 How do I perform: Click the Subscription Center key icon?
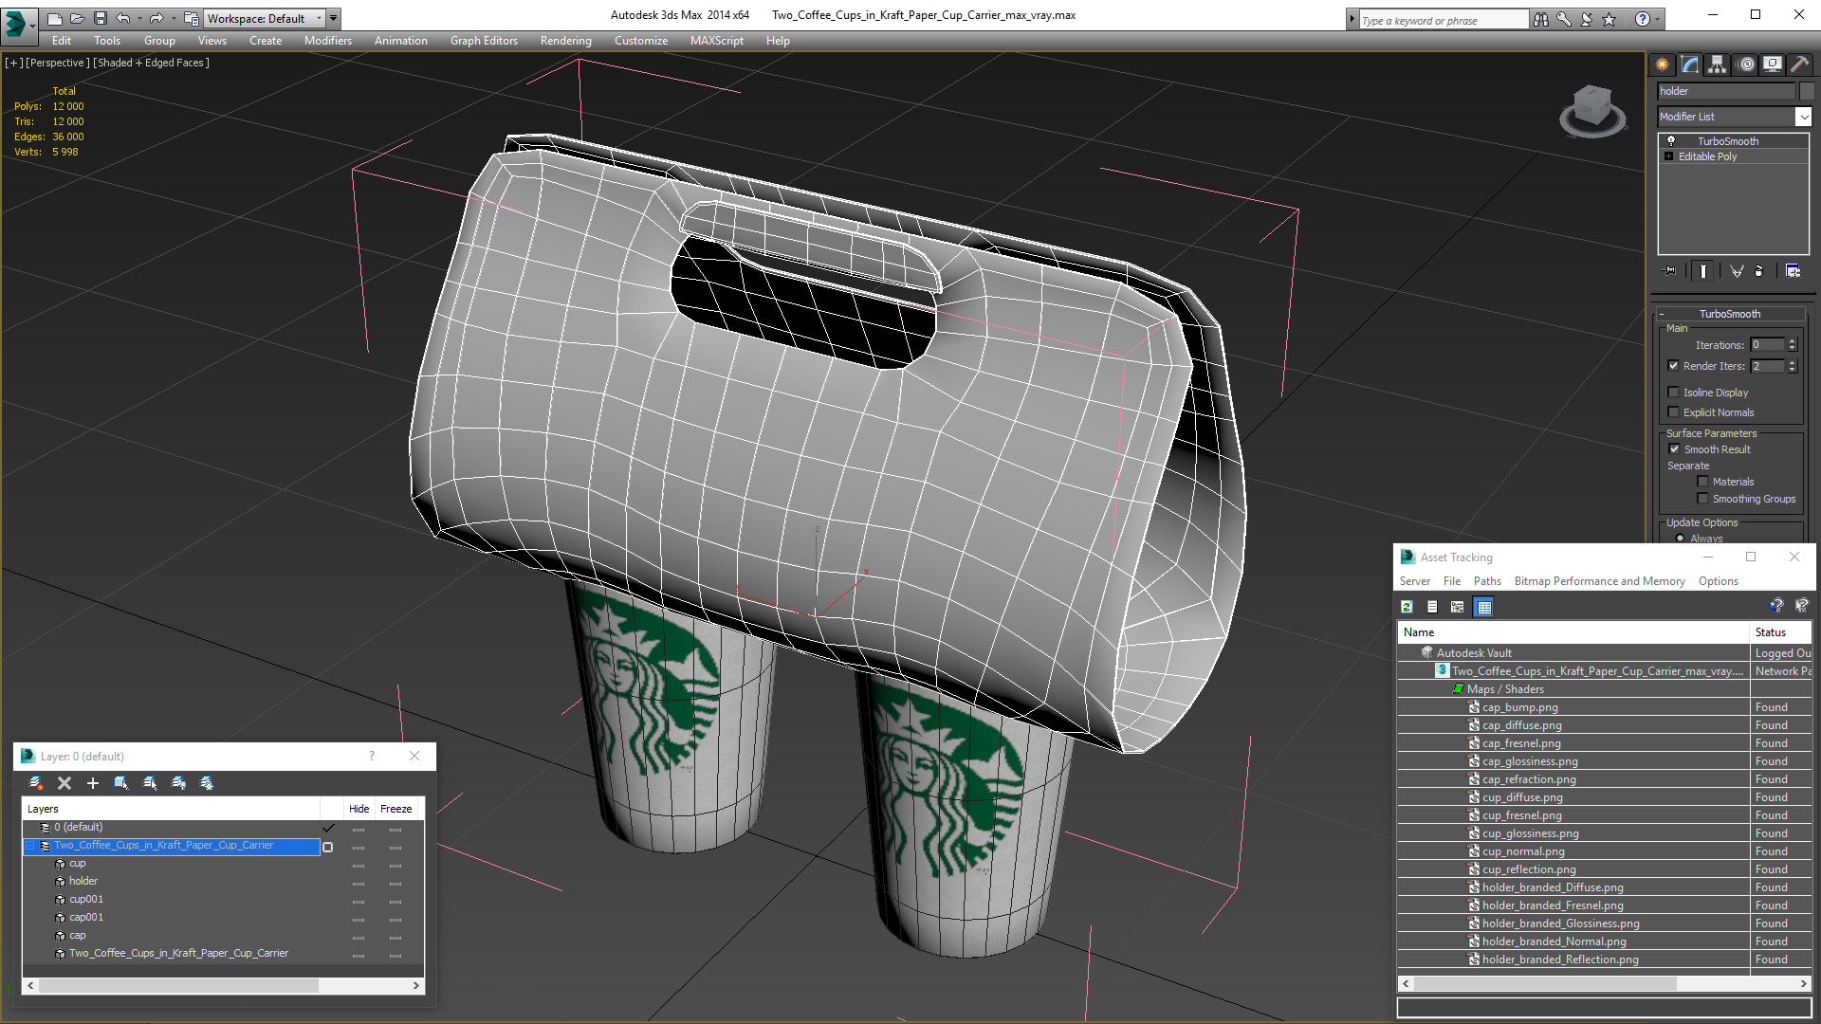coord(1564,19)
